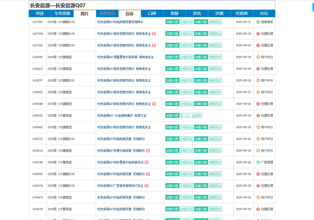Click model text 215尊荣型 in row 1435632
This screenshot has height=220, width=314.
click(65, 115)
